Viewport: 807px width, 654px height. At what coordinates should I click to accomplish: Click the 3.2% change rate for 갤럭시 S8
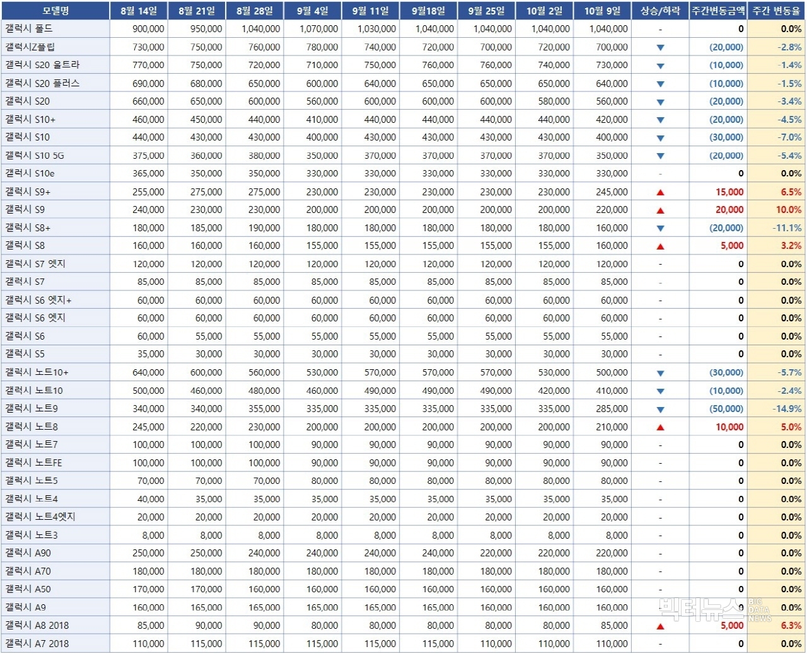[791, 246]
